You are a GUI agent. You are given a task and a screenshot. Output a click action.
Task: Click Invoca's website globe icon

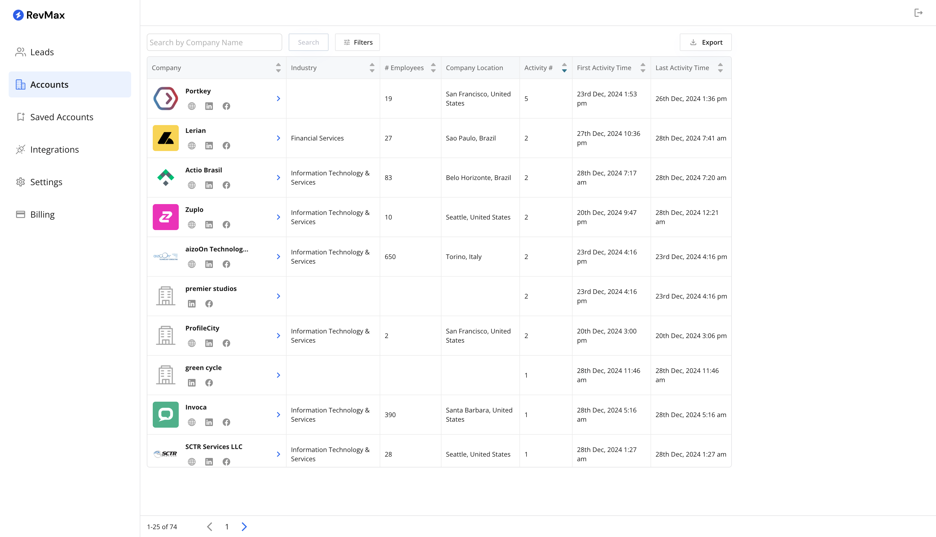tap(191, 422)
